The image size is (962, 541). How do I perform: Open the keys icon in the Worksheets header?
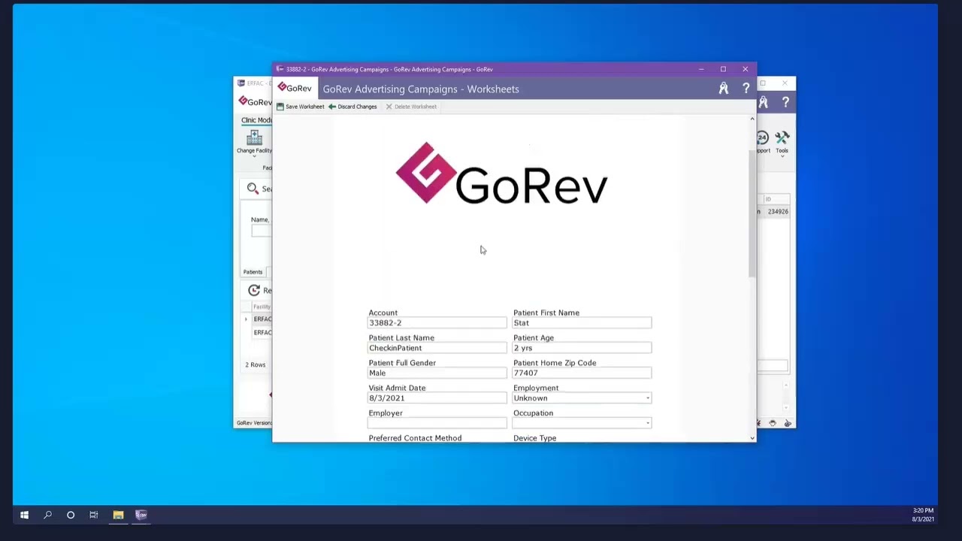pos(723,89)
